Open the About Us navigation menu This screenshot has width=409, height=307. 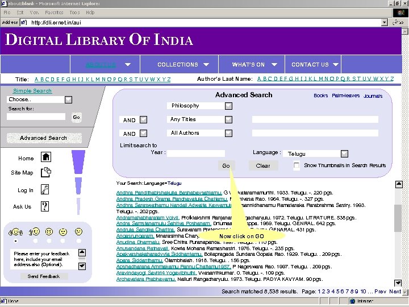(105, 64)
